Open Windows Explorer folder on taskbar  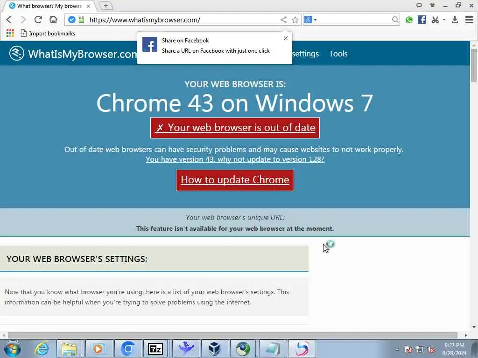[70, 349]
